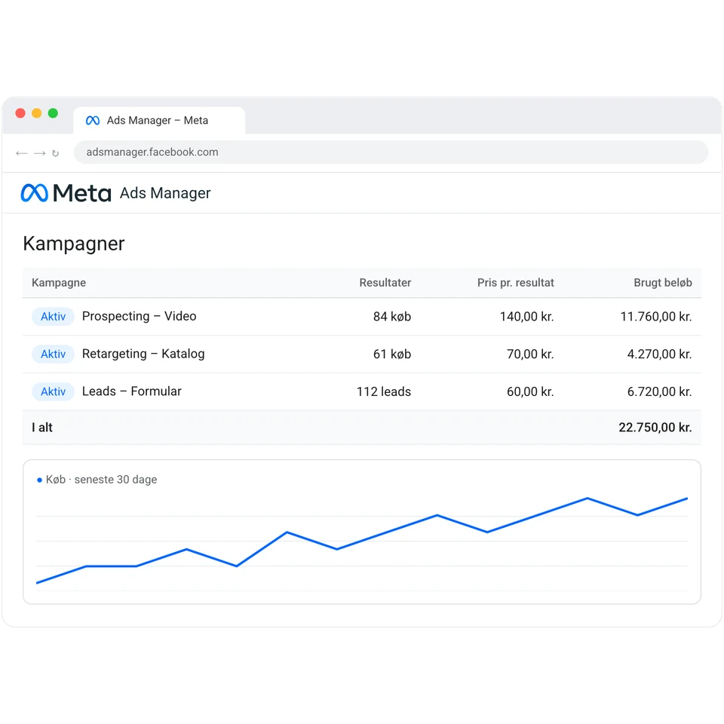Screen dimensions: 724x724
Task: Click the Køb · seneste 30 dage legend
Action: [x=97, y=480]
